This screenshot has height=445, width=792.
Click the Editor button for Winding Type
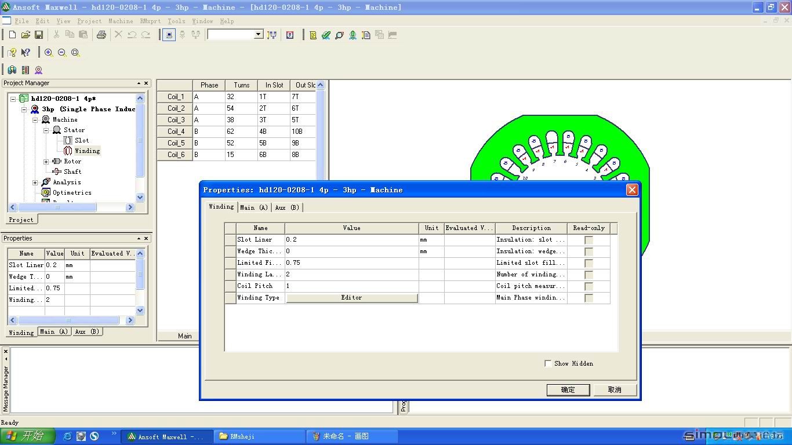coord(351,298)
